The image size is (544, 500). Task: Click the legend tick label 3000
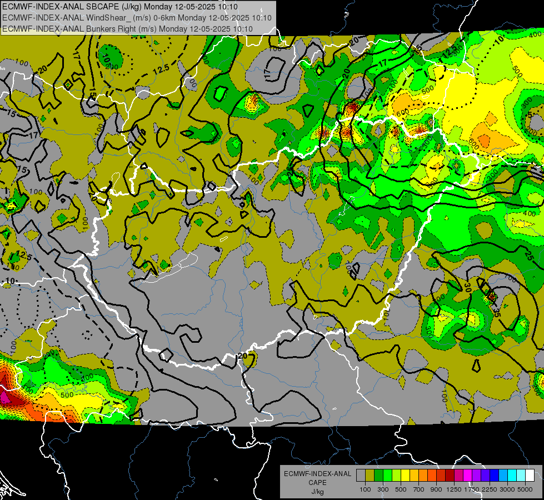pyautogui.click(x=507, y=489)
